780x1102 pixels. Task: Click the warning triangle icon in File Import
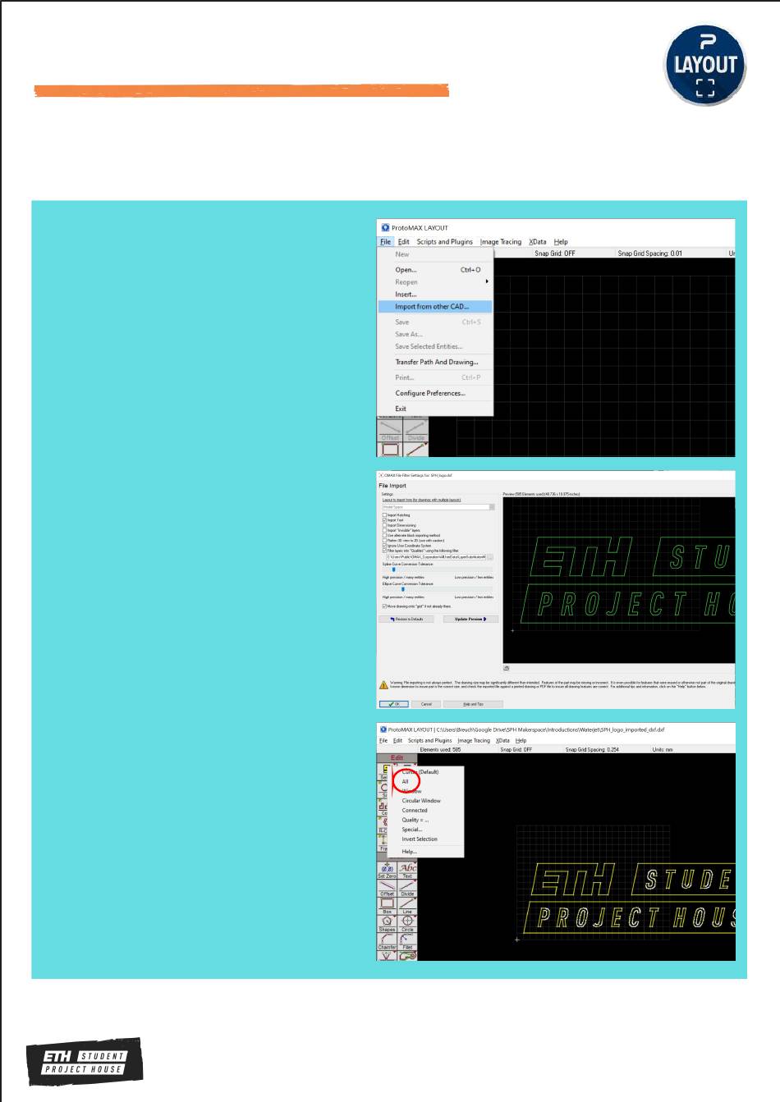pyautogui.click(x=383, y=685)
